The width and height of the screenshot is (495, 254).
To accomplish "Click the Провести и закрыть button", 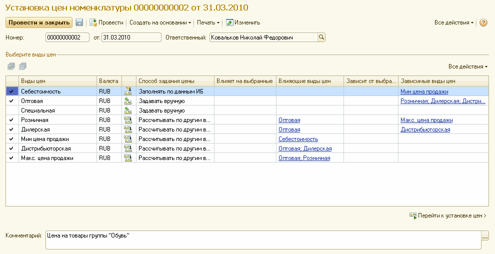I will [39, 22].
